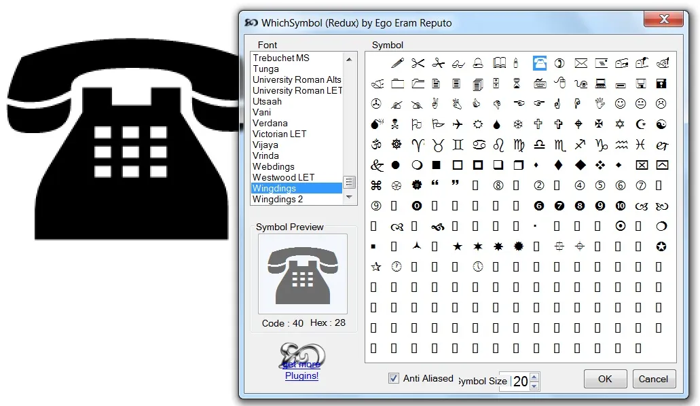Select the filled black square symbol
This screenshot has width=700, height=406.
(437, 165)
